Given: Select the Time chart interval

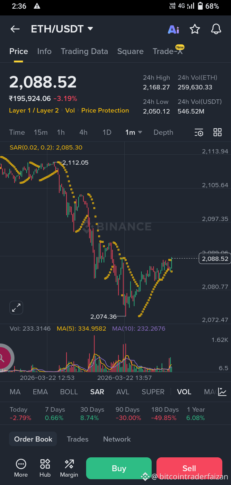Looking at the screenshot, I should (x=17, y=133).
